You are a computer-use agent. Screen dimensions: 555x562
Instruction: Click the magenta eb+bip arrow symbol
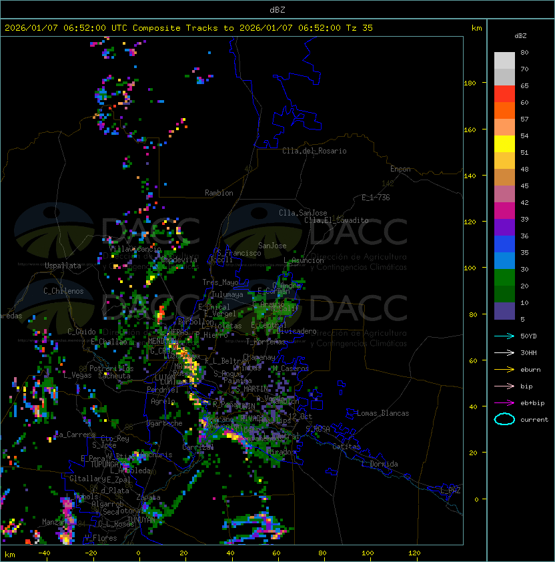(x=504, y=403)
